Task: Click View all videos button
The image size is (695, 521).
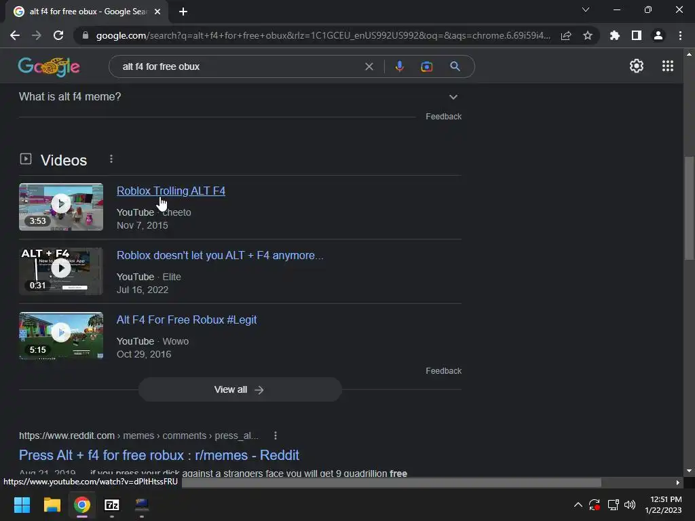Action: click(x=240, y=389)
